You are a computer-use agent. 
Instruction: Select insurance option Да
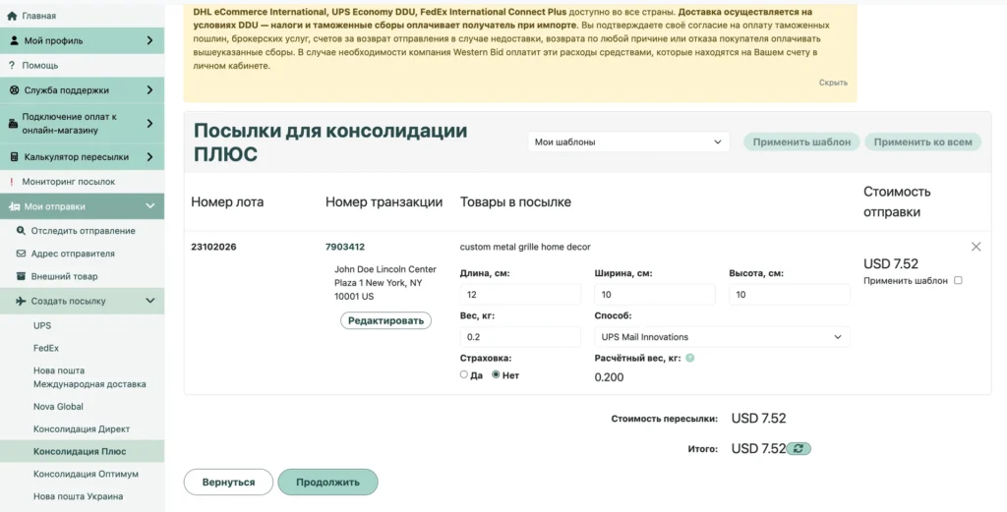click(x=464, y=374)
